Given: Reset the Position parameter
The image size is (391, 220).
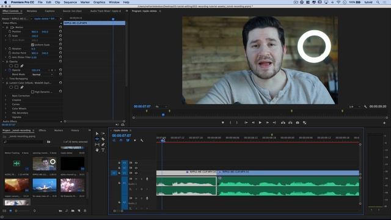Looking at the screenshot, I should 60,31.
